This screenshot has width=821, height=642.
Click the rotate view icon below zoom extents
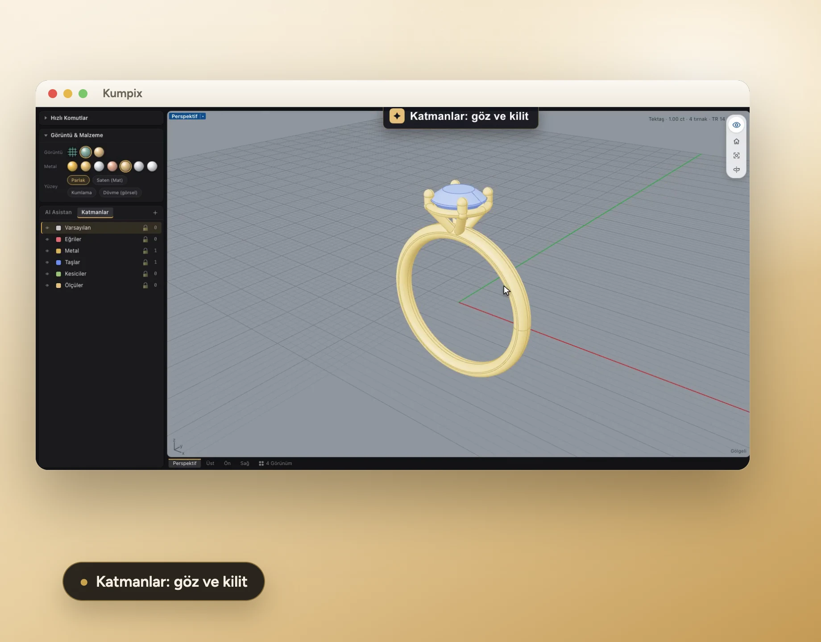click(x=736, y=170)
